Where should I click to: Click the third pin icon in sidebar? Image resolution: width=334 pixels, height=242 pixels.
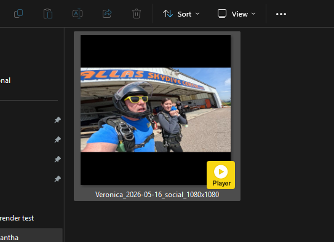58,159
